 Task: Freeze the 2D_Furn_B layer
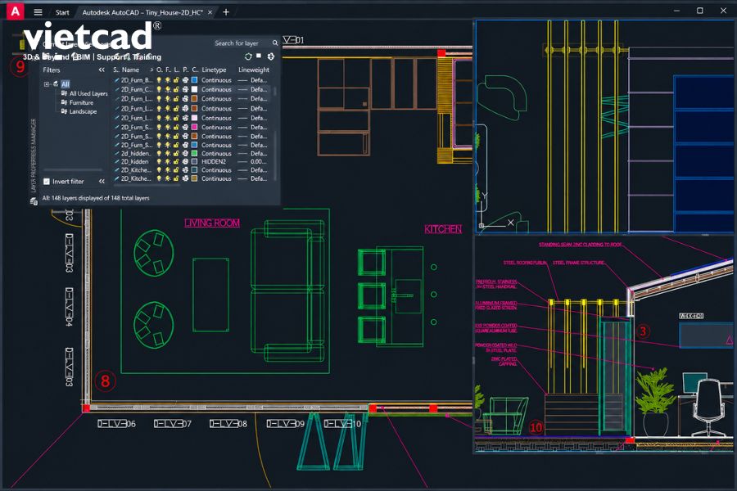pyautogui.click(x=168, y=80)
